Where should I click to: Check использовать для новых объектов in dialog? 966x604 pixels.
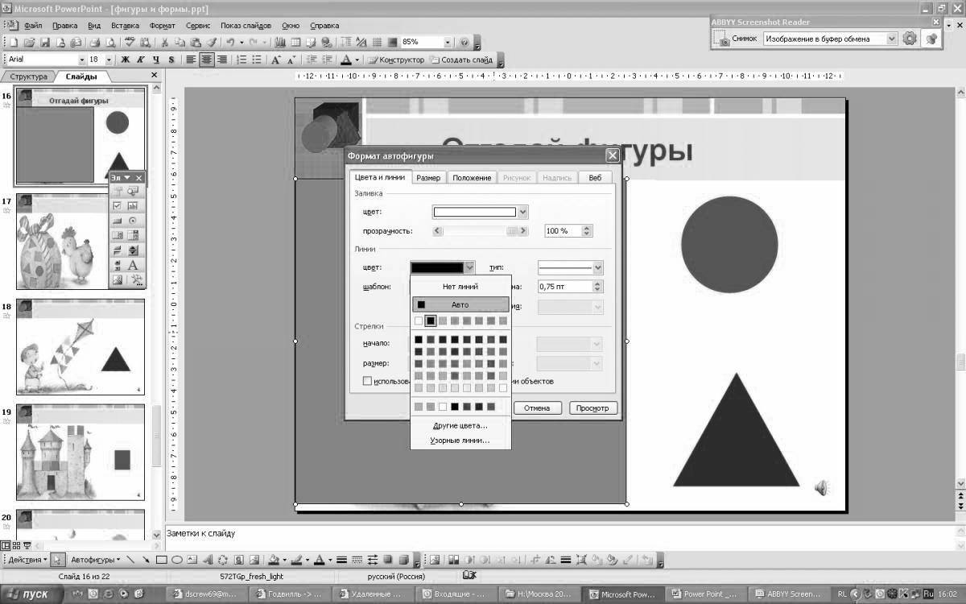(x=368, y=380)
